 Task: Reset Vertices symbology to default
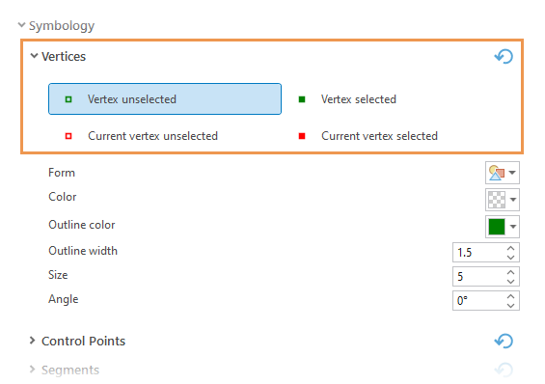click(x=504, y=56)
